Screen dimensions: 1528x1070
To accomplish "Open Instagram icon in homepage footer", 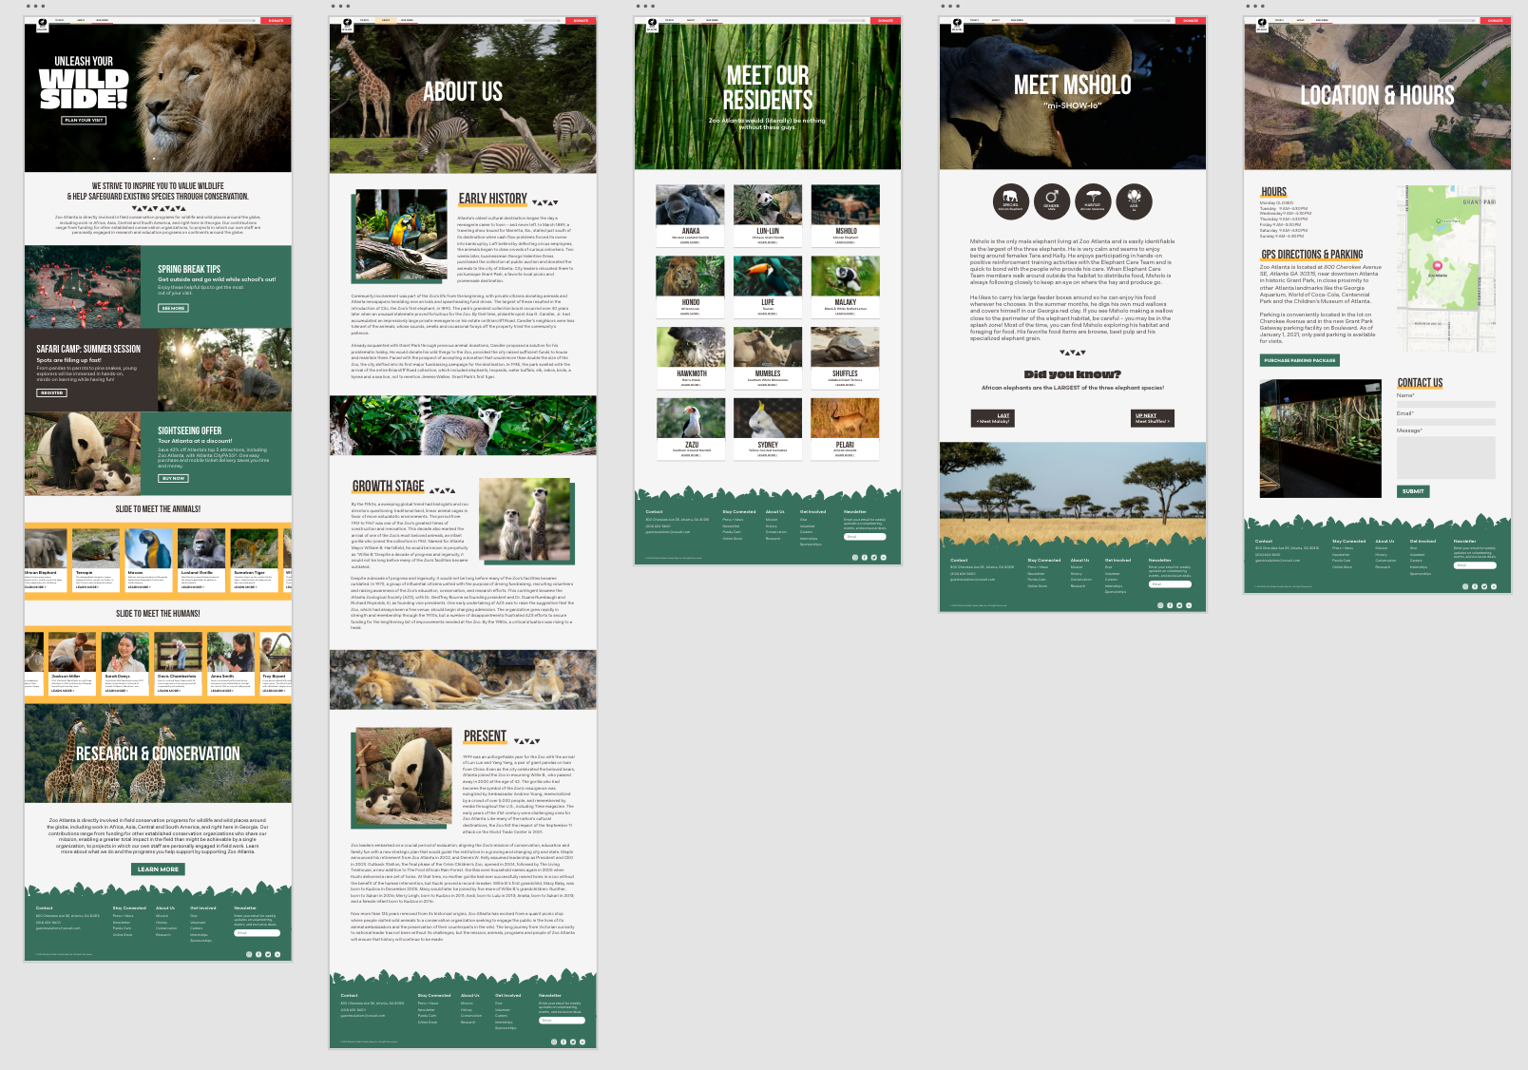I will click(249, 954).
